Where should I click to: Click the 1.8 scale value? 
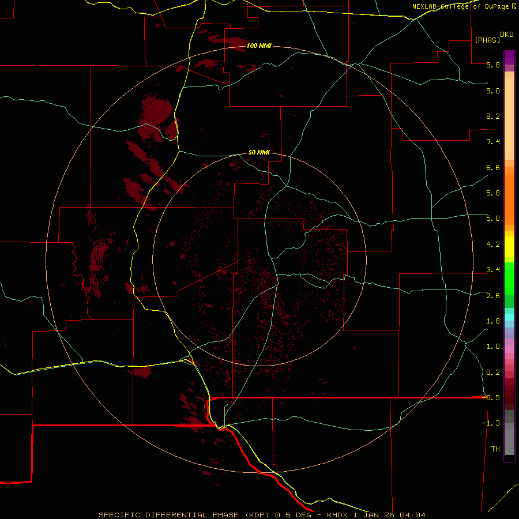[x=493, y=321]
